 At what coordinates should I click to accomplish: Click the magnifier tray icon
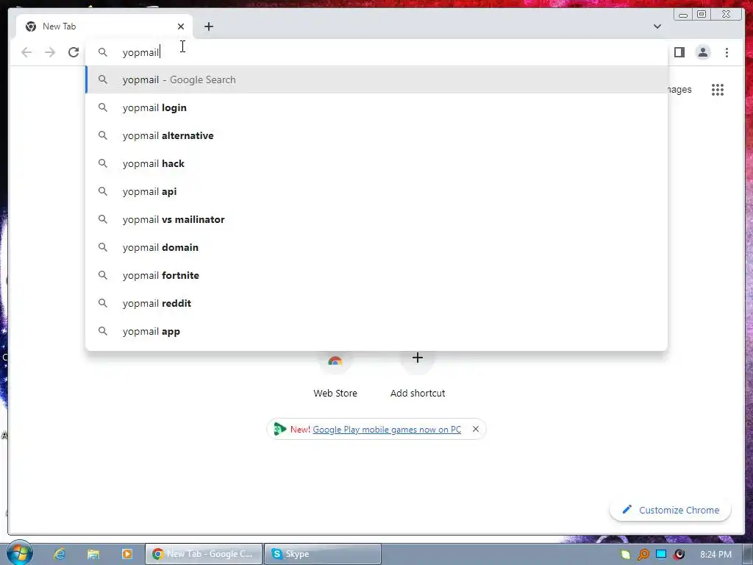[643, 555]
